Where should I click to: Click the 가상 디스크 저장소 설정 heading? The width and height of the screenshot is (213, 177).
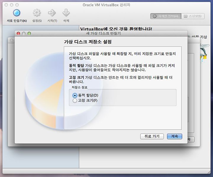click(x=88, y=42)
